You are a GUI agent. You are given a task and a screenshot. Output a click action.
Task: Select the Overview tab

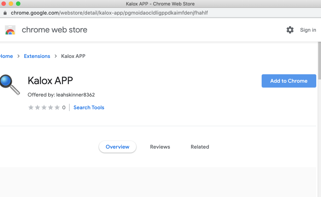(x=117, y=147)
